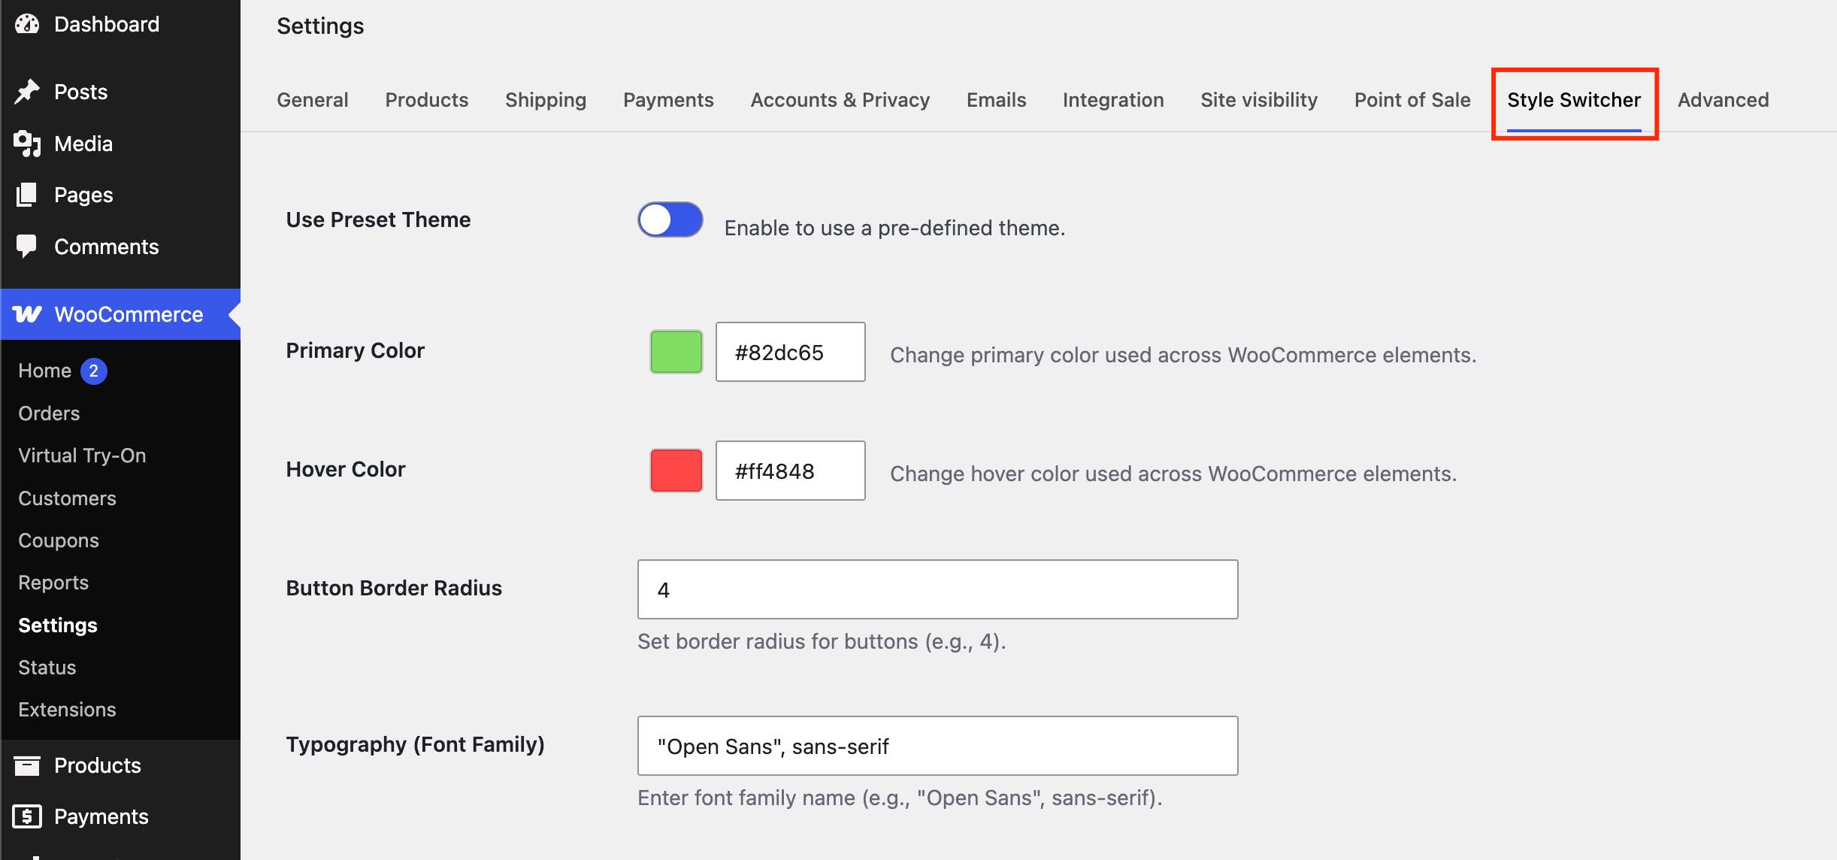Click the Products archive box icon
This screenshot has width=1837, height=860.
pyautogui.click(x=27, y=765)
